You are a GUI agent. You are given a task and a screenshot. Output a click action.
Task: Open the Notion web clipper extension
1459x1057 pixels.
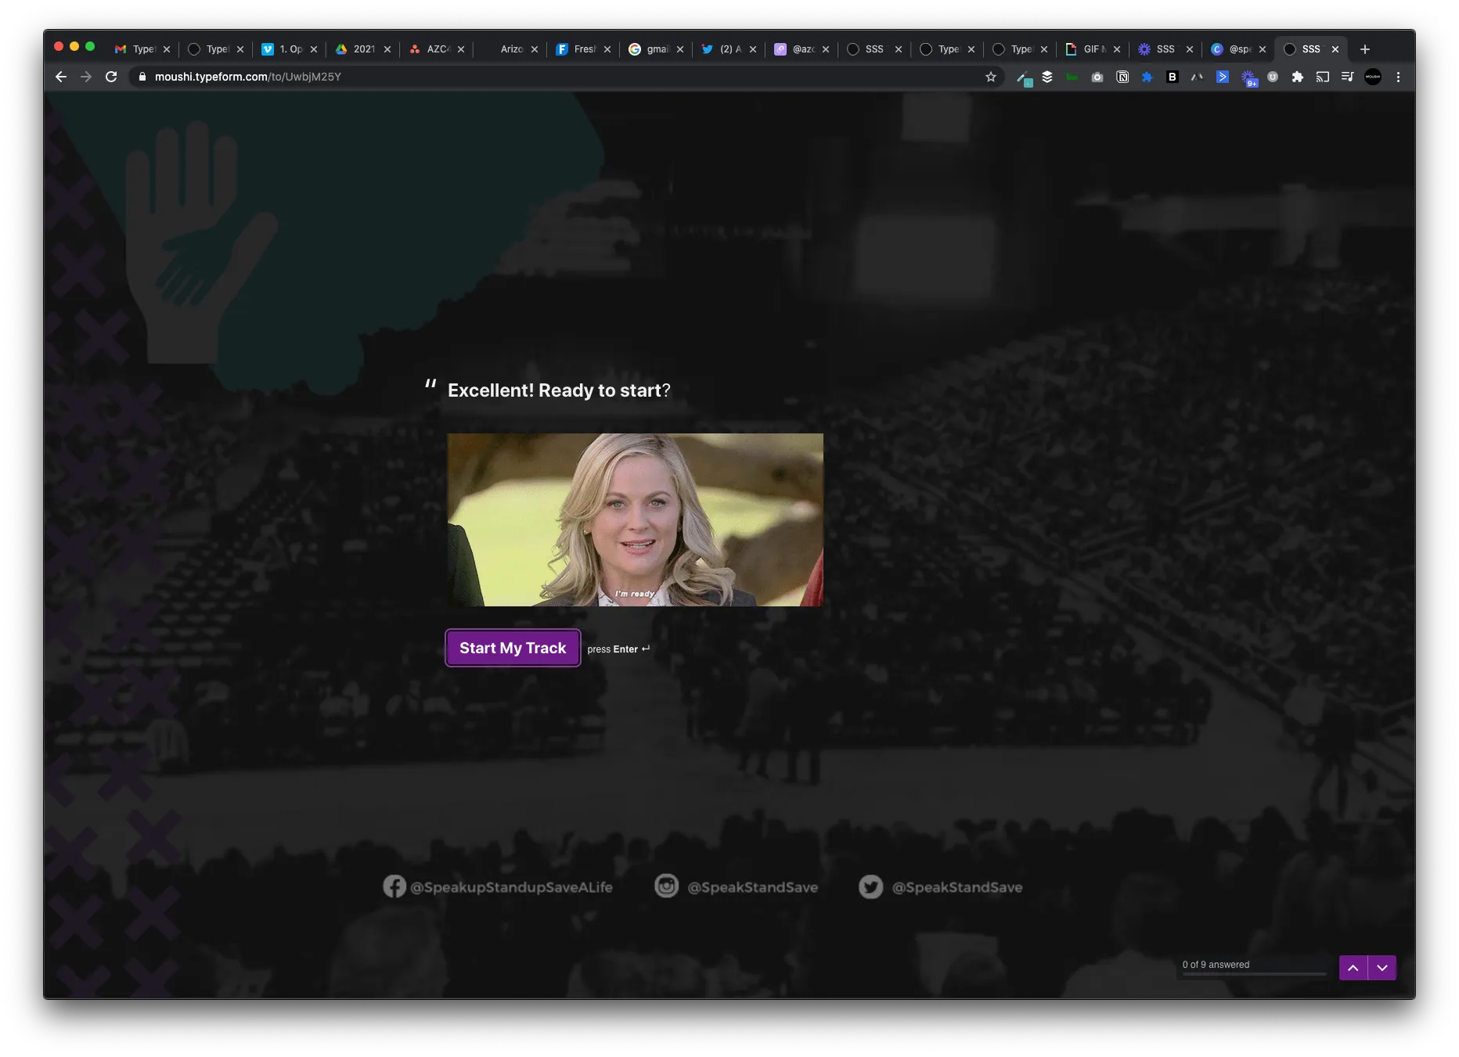(1122, 77)
